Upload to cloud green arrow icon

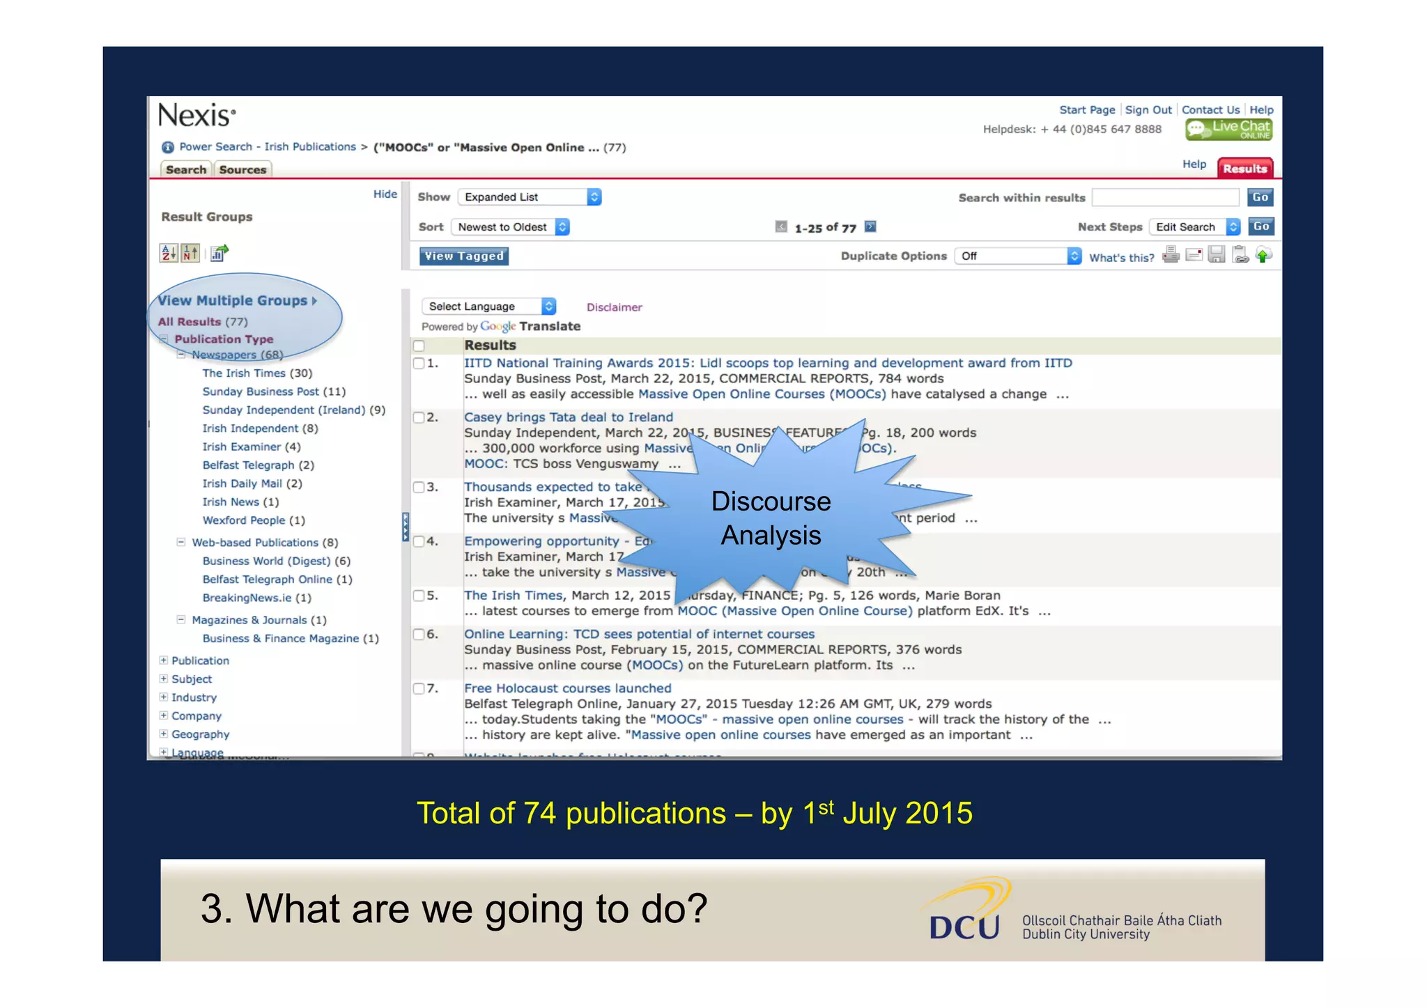click(1263, 255)
